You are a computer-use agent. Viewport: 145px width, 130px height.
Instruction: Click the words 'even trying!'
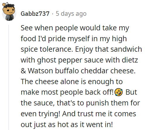pyautogui.click(x=40, y=114)
